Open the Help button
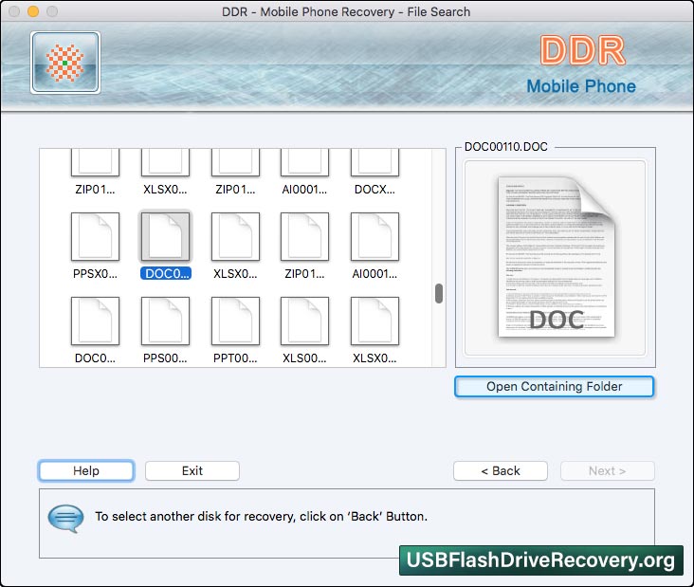Viewport: 694px width, 587px height. click(86, 470)
